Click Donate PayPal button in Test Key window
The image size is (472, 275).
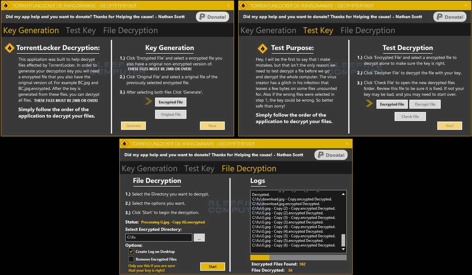coord(450,17)
